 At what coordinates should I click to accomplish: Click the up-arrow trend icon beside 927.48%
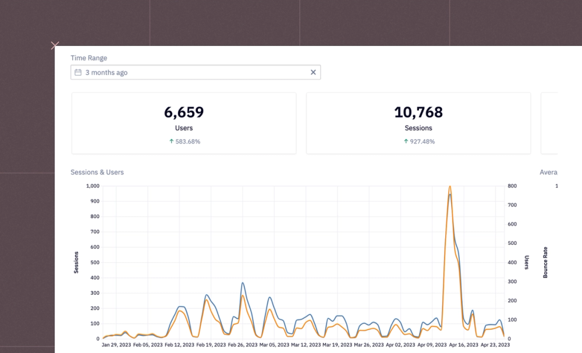pos(404,141)
